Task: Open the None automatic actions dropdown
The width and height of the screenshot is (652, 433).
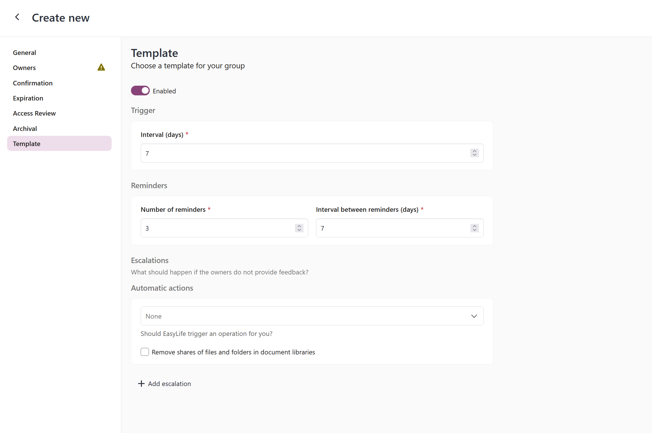Action: pos(312,316)
